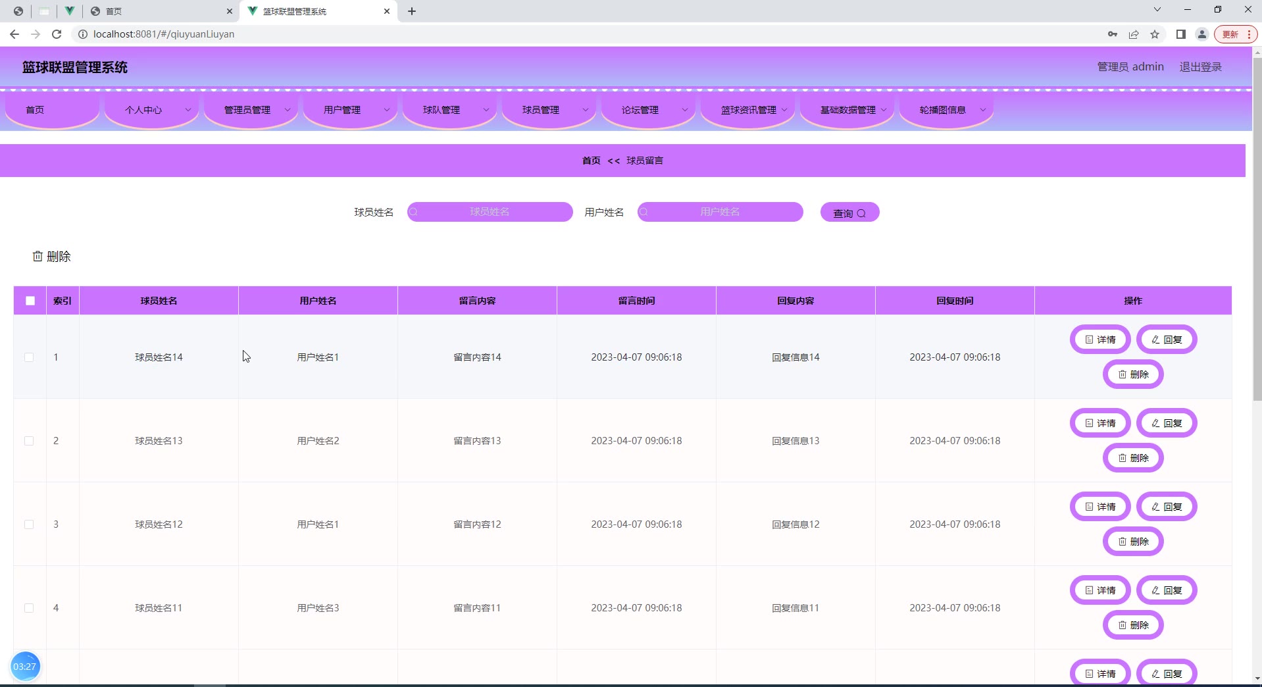Click 删除 for row 球员姓名14
Viewport: 1262px width, 687px height.
tap(1133, 374)
